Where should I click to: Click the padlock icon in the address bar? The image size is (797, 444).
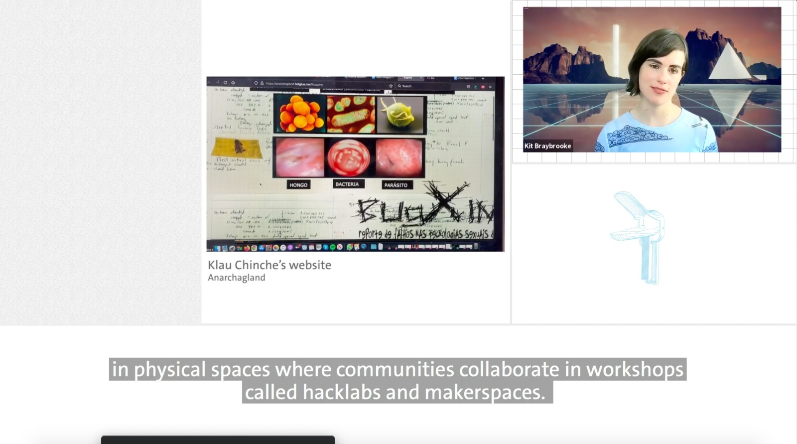point(262,83)
